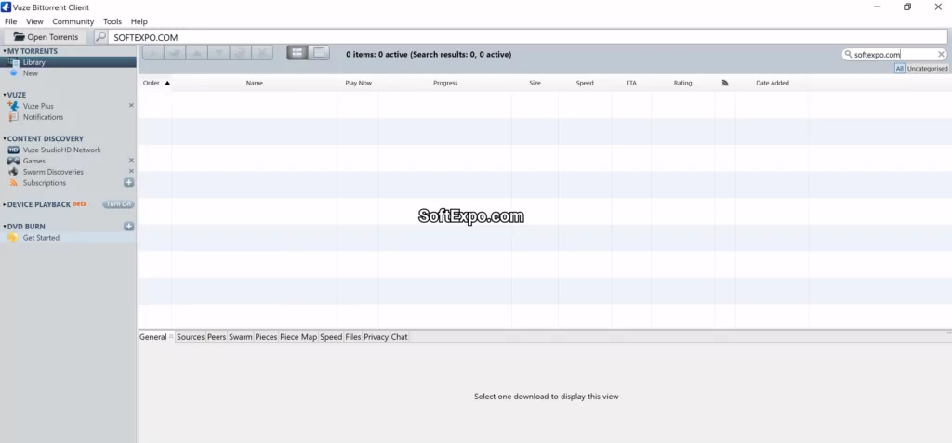
Task: Toggle the Order column sort arrow
Action: 167,83
